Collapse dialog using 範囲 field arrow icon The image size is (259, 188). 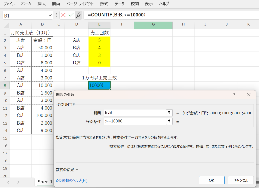(169, 113)
